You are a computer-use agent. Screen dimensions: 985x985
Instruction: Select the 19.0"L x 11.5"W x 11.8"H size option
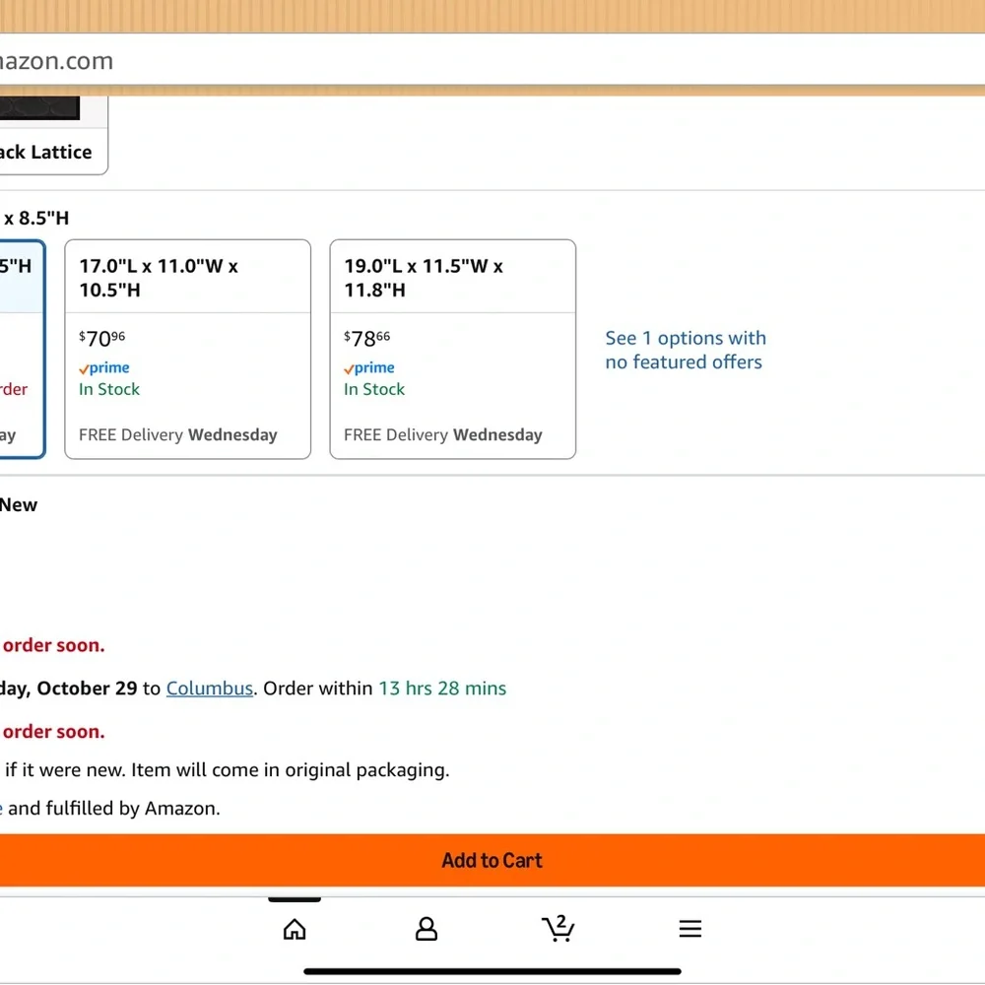(x=453, y=350)
